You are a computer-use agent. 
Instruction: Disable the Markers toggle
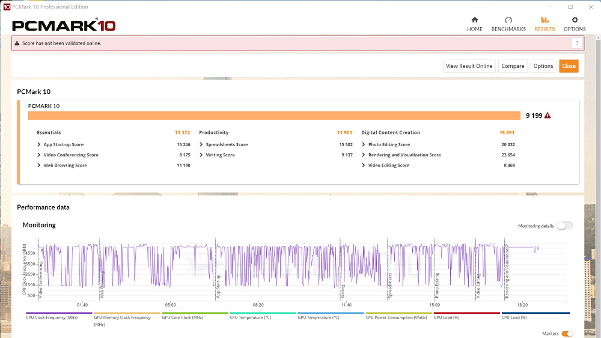tap(567, 334)
